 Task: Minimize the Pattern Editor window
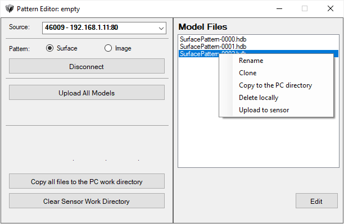[x=279, y=9]
